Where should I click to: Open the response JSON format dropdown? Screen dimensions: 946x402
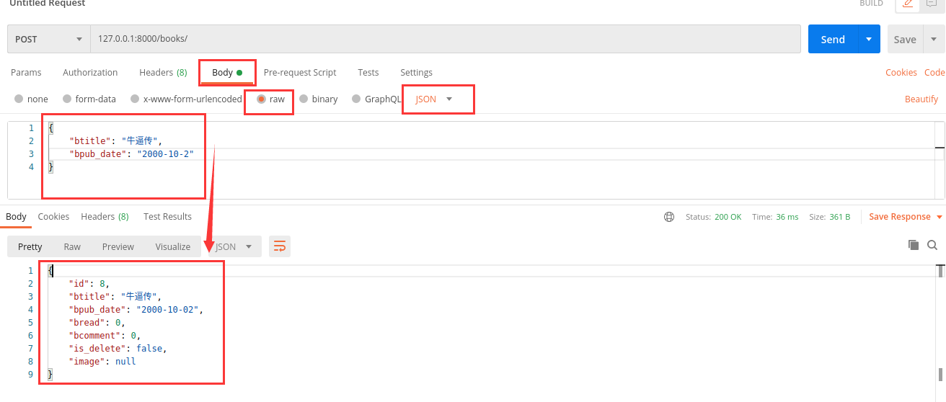235,246
